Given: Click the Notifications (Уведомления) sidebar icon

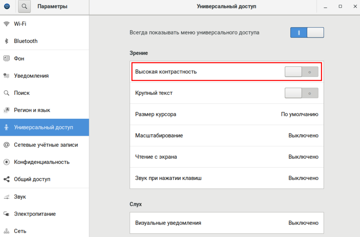Looking at the screenshot, I should pyautogui.click(x=6, y=76).
